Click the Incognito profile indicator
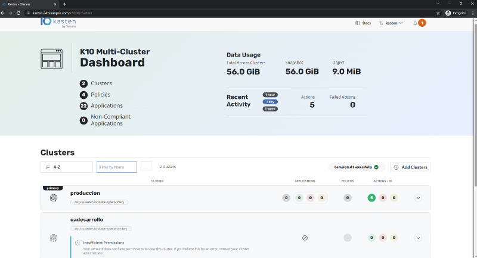The image size is (477, 258). (456, 13)
